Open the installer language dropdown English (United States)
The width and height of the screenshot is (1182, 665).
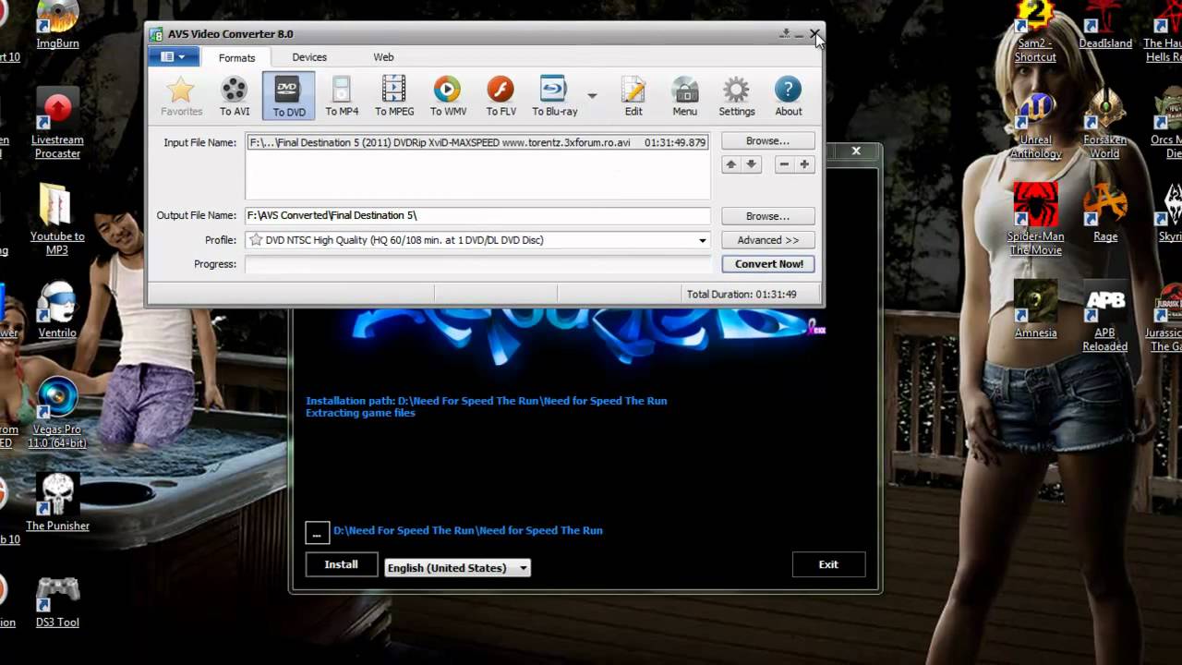[x=457, y=568]
